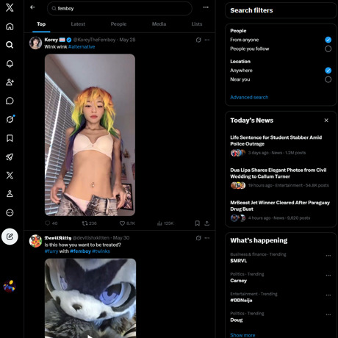Open more options for Carney trend

tap(328, 276)
